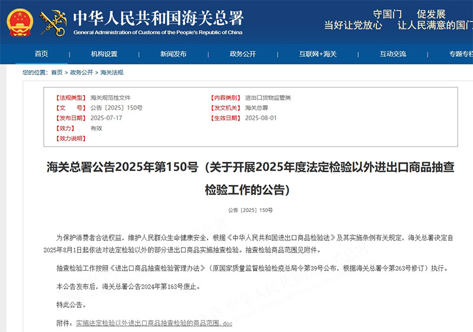
Task: Open the 专题专栏 navigation item
Action: coord(461,54)
